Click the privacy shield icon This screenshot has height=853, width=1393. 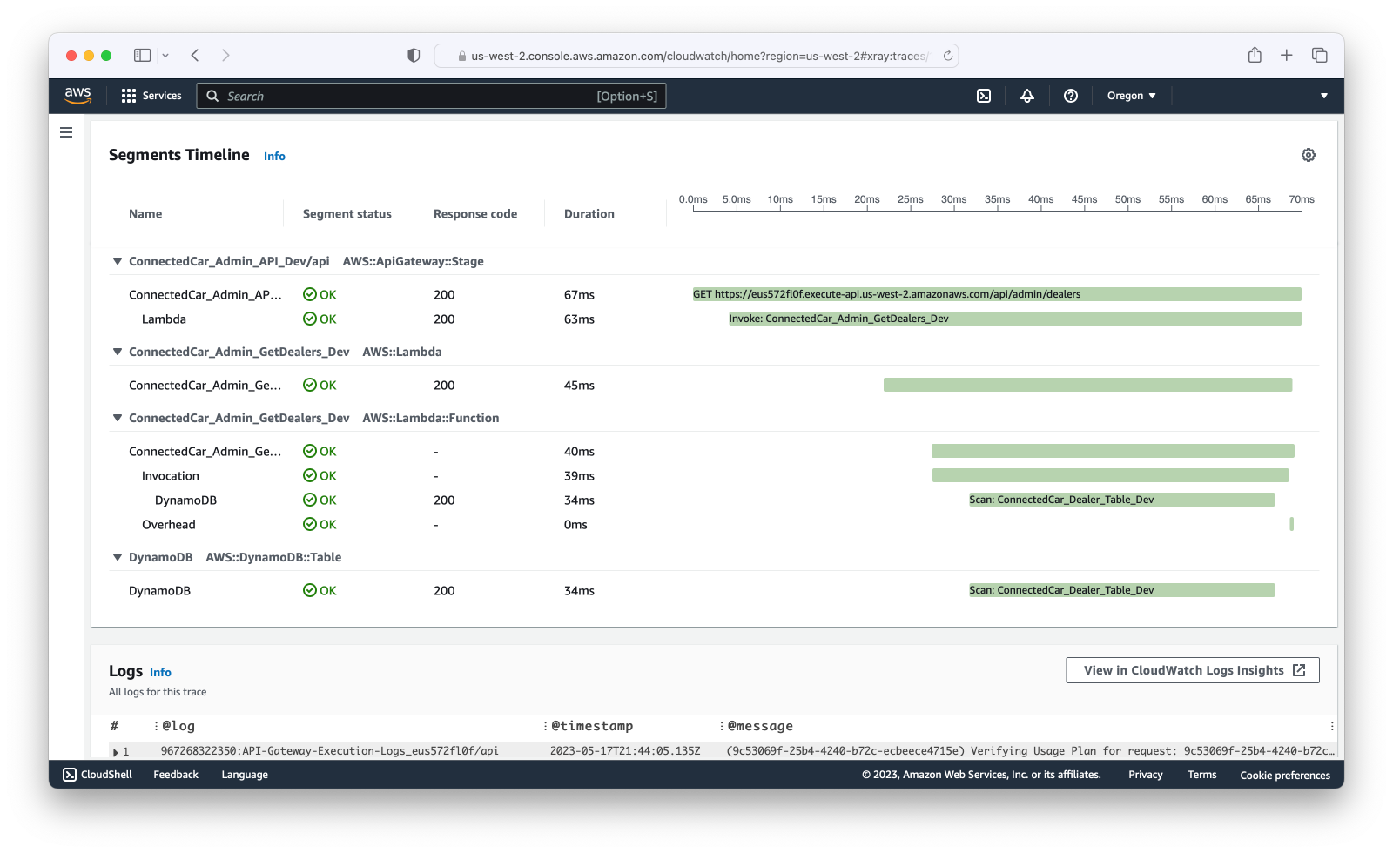(x=414, y=56)
